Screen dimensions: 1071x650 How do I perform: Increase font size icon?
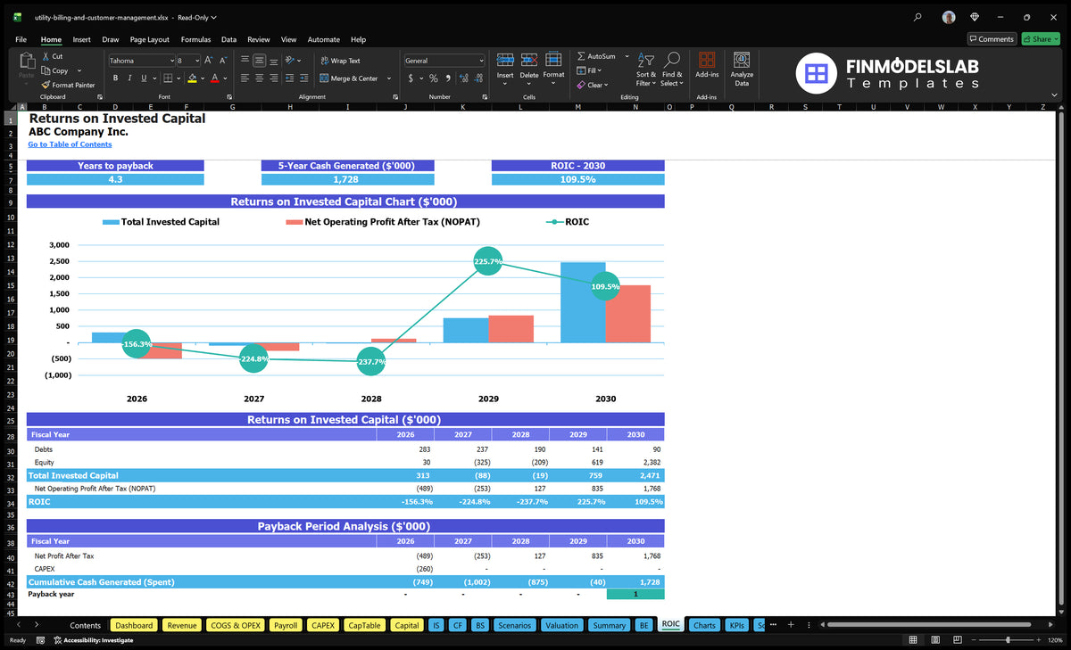point(209,61)
